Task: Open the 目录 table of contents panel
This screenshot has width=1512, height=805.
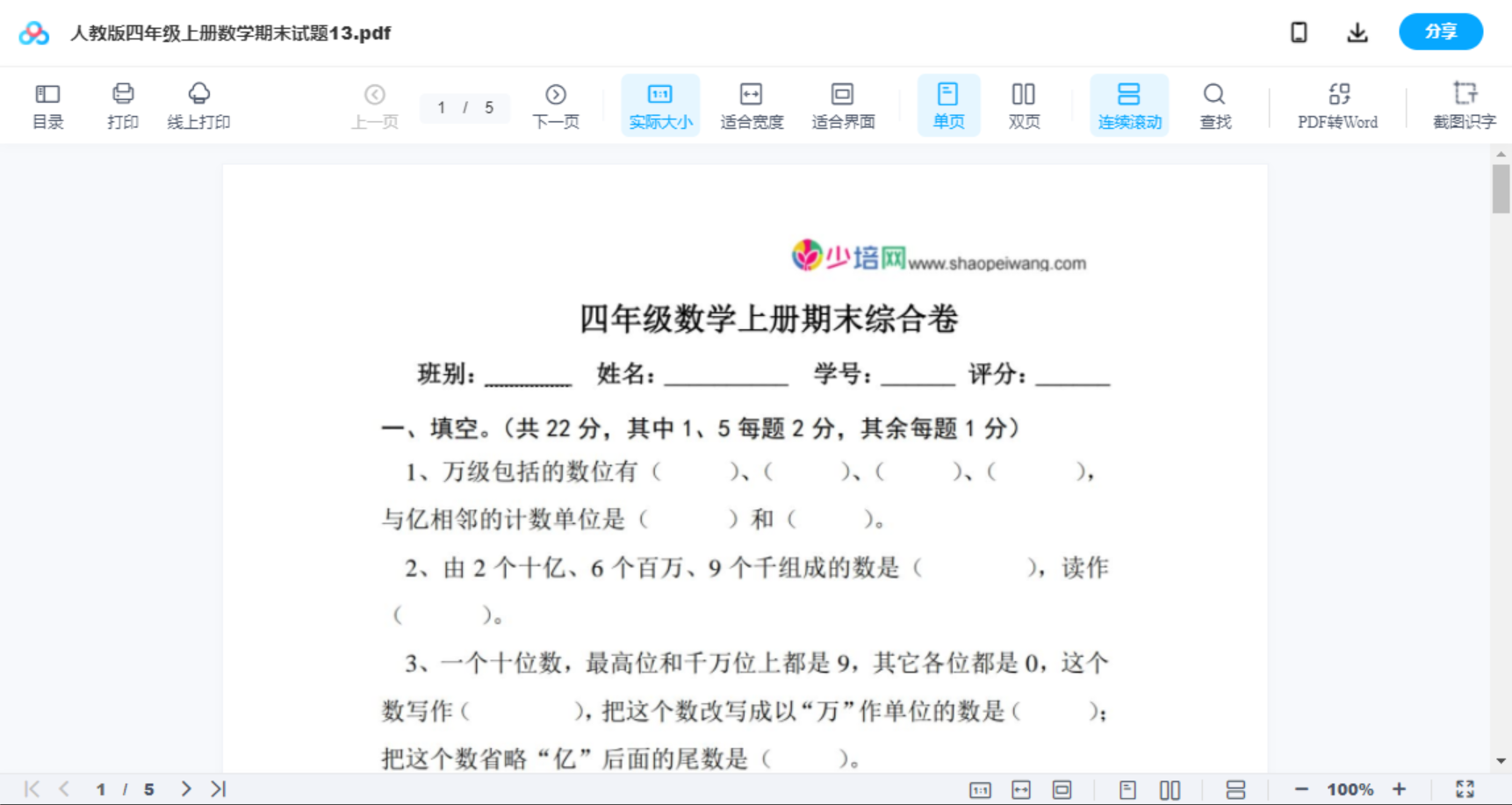Action: point(48,104)
